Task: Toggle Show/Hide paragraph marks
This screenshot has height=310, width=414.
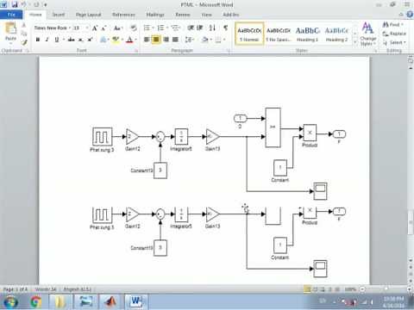Action: tap(225, 28)
